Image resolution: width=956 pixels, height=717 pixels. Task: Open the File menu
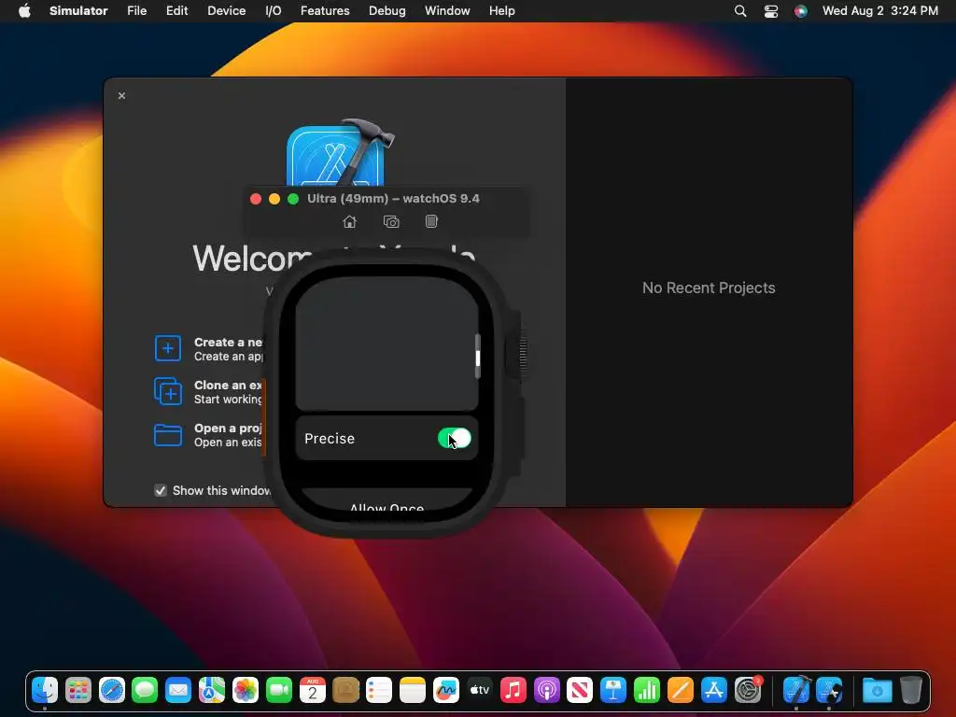pyautogui.click(x=136, y=11)
